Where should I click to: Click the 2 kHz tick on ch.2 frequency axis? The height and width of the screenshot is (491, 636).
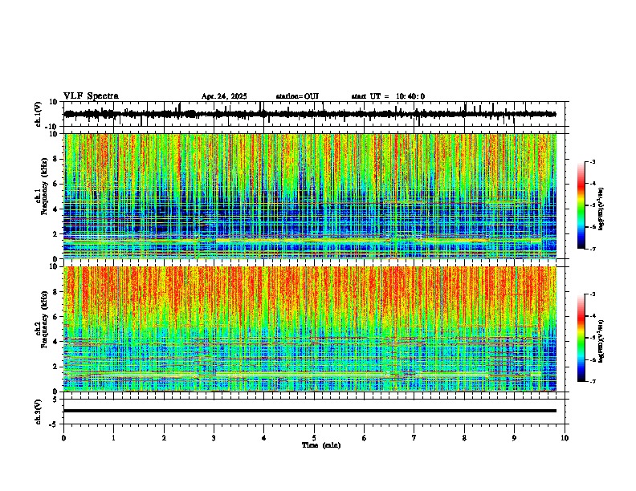point(55,367)
